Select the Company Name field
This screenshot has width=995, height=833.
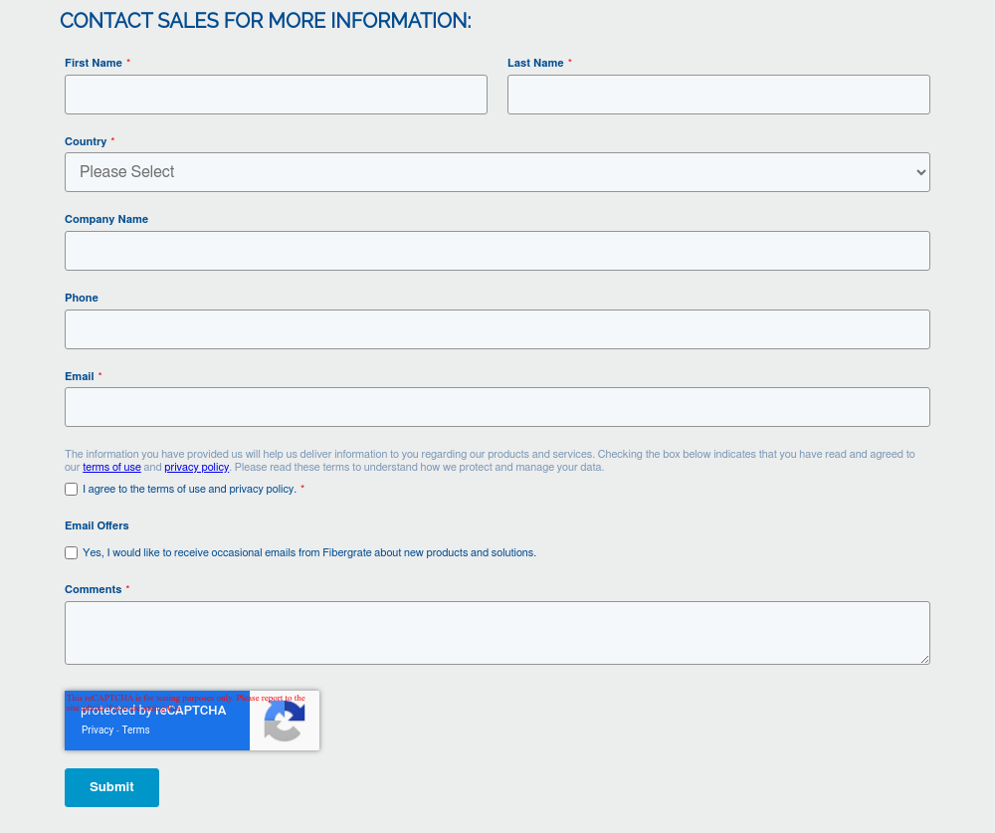point(497,251)
